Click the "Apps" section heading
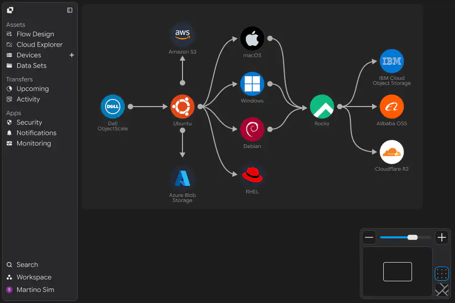 tap(14, 113)
